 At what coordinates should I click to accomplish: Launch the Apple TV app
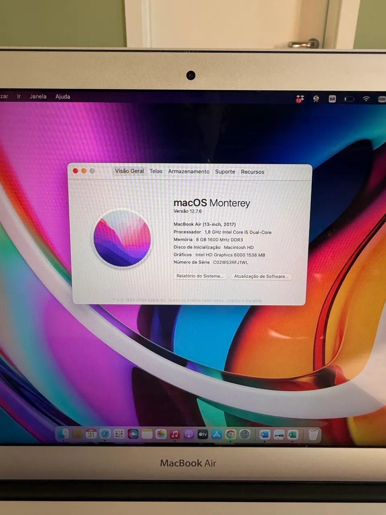click(203, 435)
